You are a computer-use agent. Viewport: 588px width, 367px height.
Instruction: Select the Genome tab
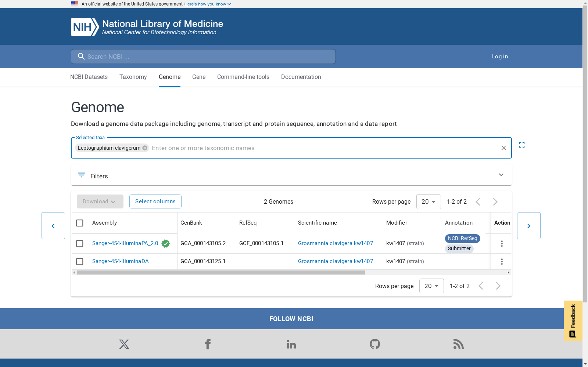169,77
